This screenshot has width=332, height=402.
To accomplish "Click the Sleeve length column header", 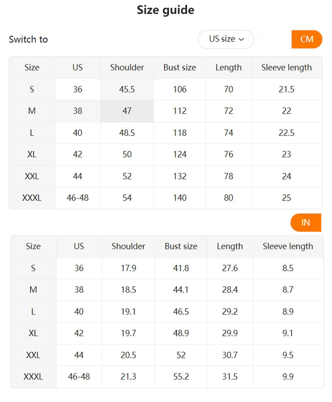I will pos(287,67).
